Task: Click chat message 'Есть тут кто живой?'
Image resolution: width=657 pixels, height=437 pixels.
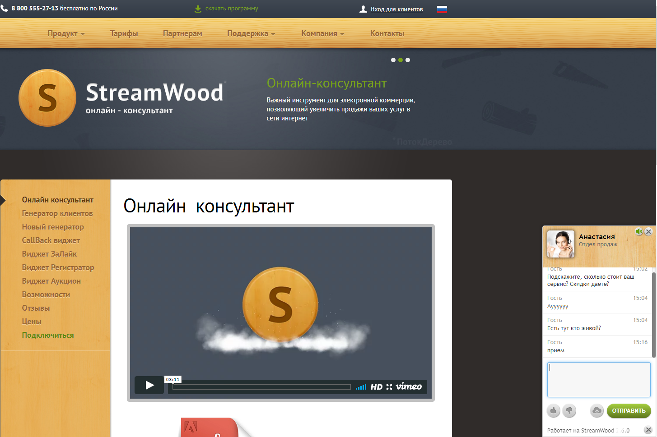Action: click(574, 328)
